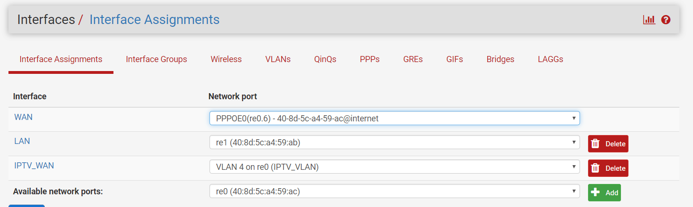Screen dimensions: 693x207
Task: Select the PPPs tab
Action: pyautogui.click(x=370, y=59)
